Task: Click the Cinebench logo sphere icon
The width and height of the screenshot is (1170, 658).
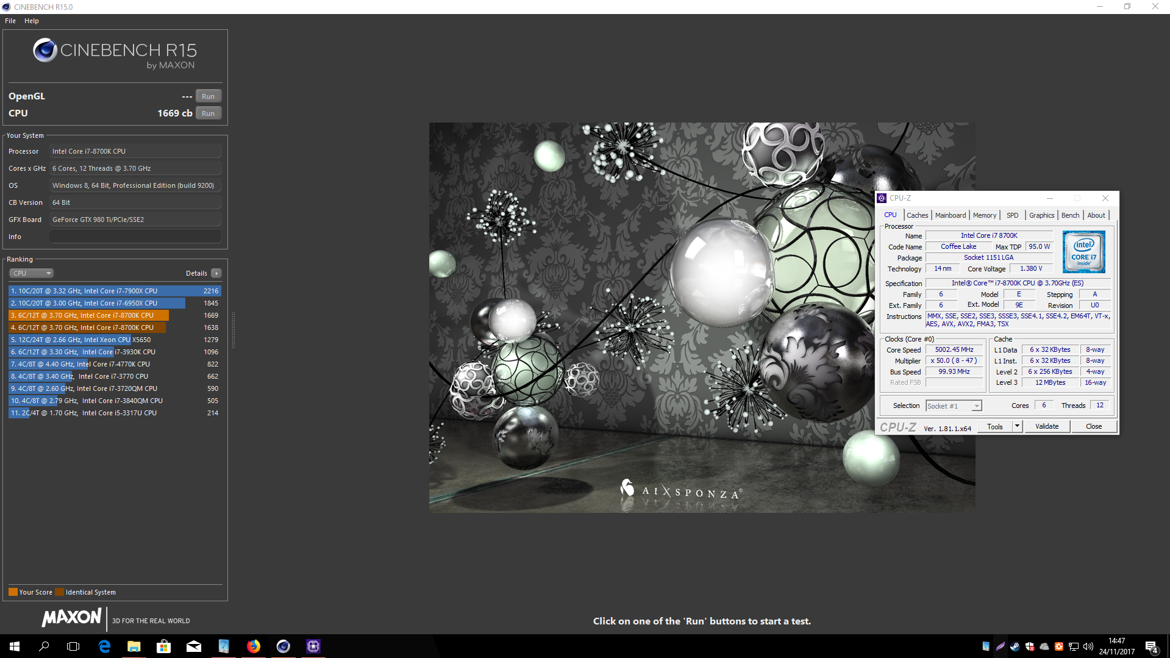Action: coord(45,50)
